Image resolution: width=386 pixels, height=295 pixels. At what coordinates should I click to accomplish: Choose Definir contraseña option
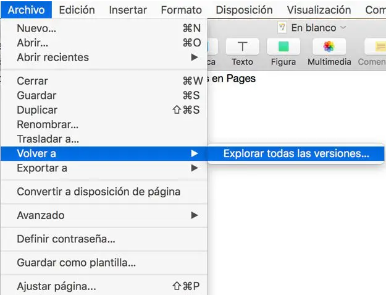(x=66, y=239)
